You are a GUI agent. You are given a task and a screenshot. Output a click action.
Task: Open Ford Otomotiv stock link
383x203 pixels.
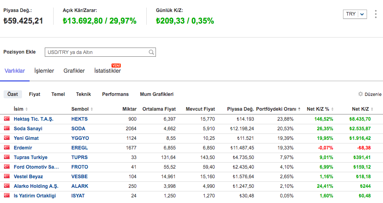tap(36, 167)
